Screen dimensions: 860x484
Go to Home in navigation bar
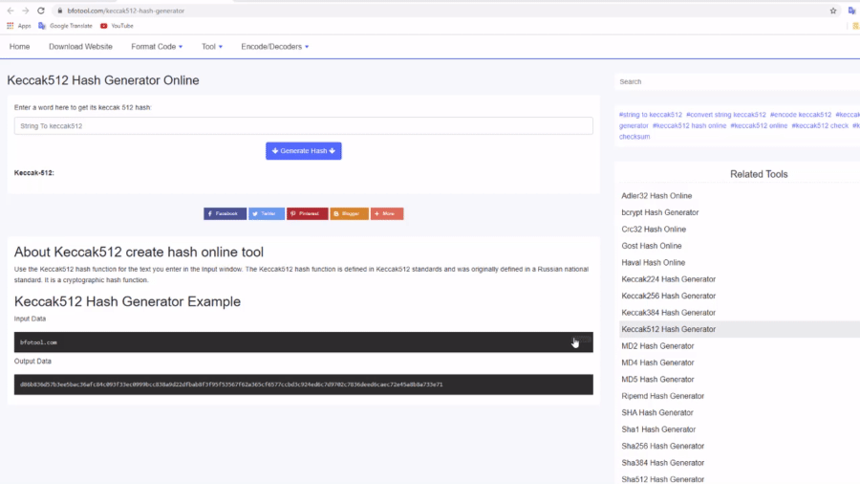point(19,46)
